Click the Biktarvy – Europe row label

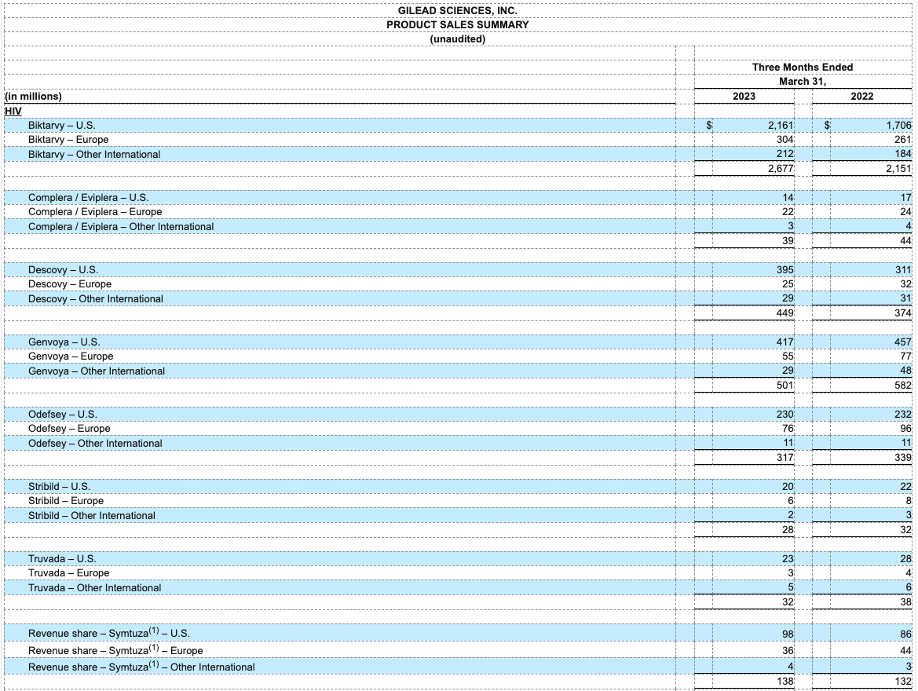[x=68, y=139]
